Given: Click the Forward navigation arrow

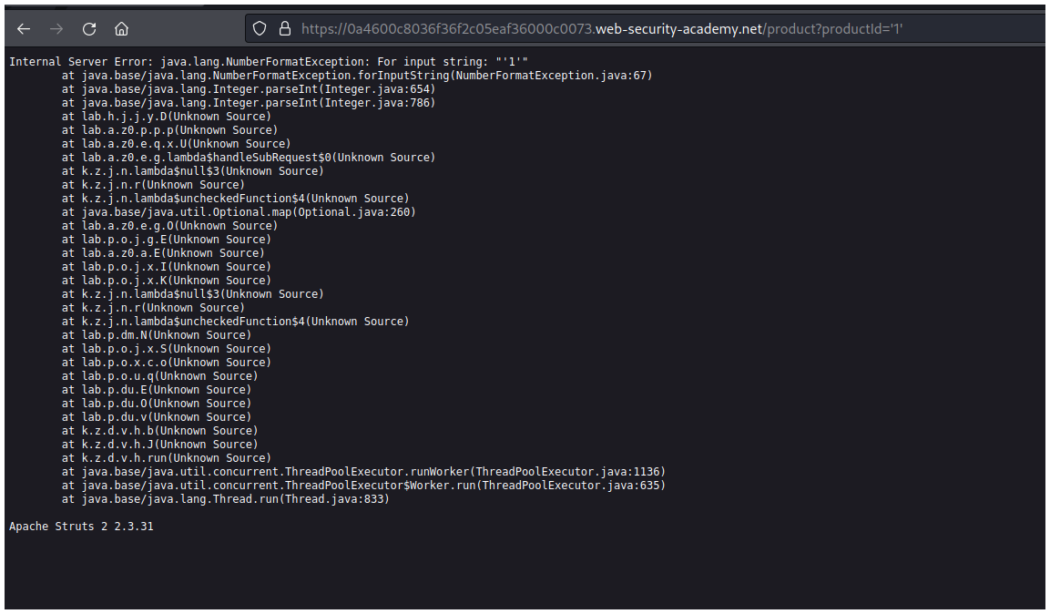Looking at the screenshot, I should [56, 29].
